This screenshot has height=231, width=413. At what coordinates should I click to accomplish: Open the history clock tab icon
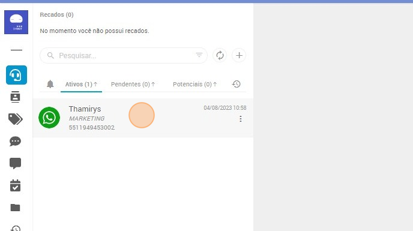coord(237,84)
